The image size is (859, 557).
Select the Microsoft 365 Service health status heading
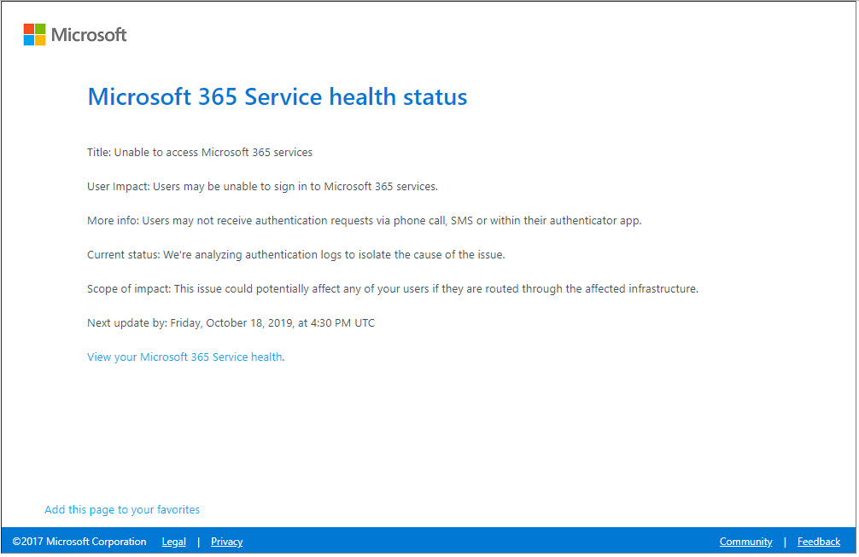(277, 96)
